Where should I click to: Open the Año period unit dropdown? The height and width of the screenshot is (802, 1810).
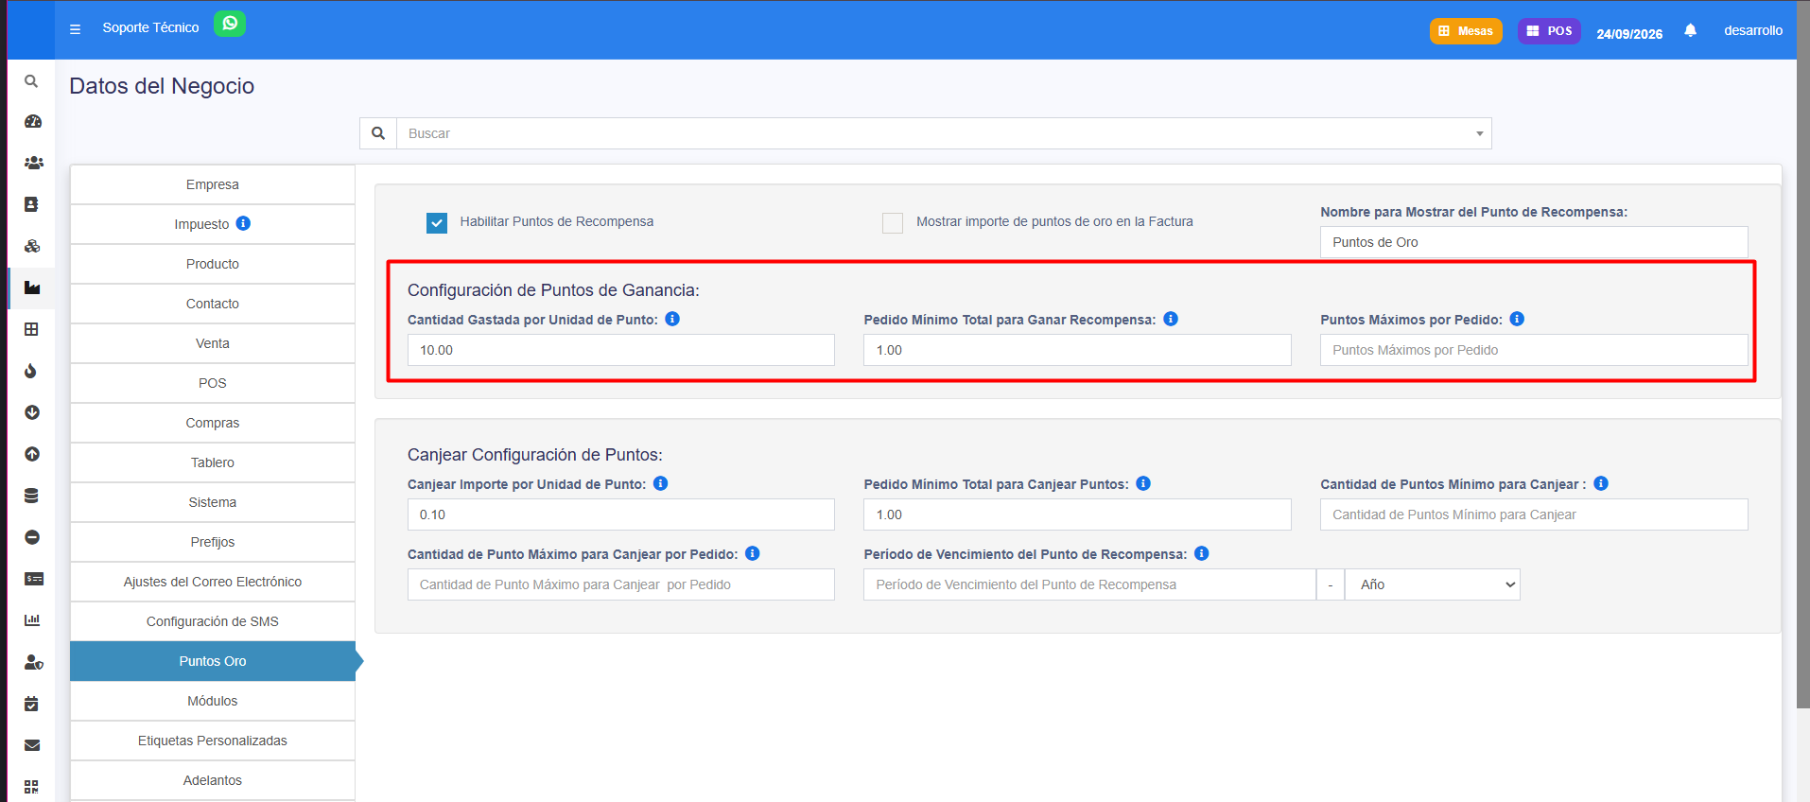coord(1433,584)
